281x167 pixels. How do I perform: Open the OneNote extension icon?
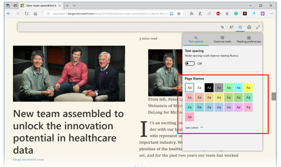263,14
